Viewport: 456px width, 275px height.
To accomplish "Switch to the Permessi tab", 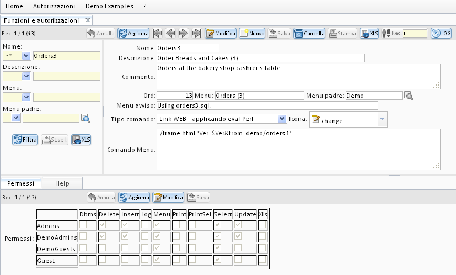I will (x=20, y=183).
